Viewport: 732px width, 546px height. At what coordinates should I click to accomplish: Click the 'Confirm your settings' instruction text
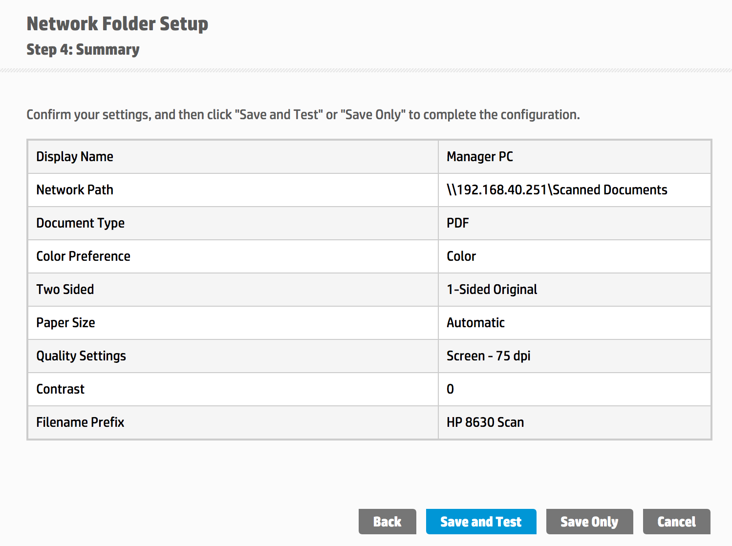point(303,115)
